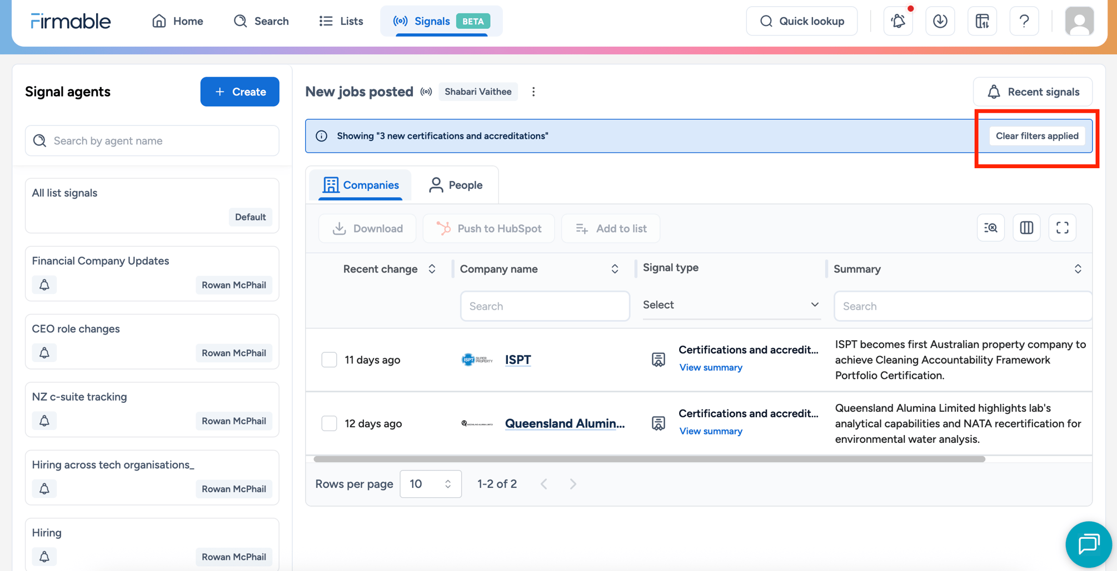The height and width of the screenshot is (571, 1117).
Task: Open the user profile avatar
Action: pos(1079,21)
